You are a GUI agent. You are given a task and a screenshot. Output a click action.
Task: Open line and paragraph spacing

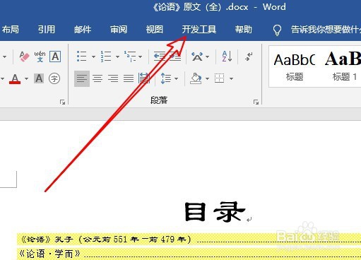coord(165,78)
